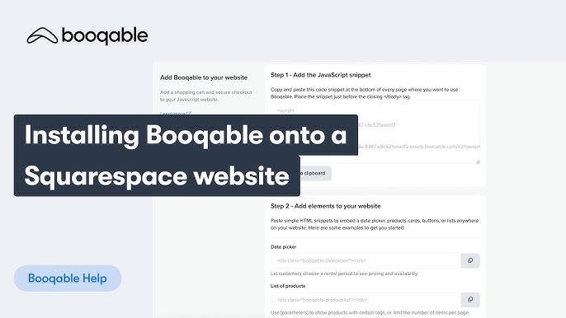
Task: Follow the Learn more link
Action: (176, 113)
